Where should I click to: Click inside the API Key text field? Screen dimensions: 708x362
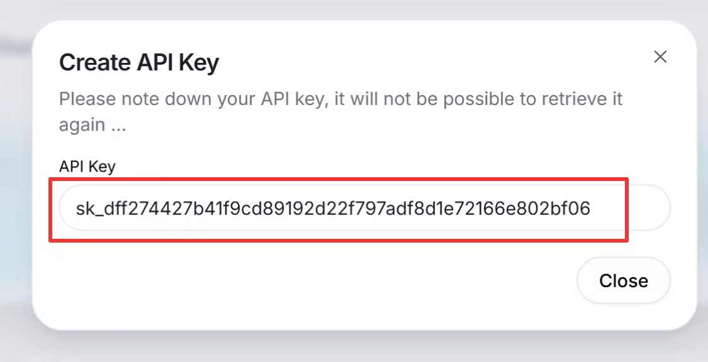click(364, 208)
